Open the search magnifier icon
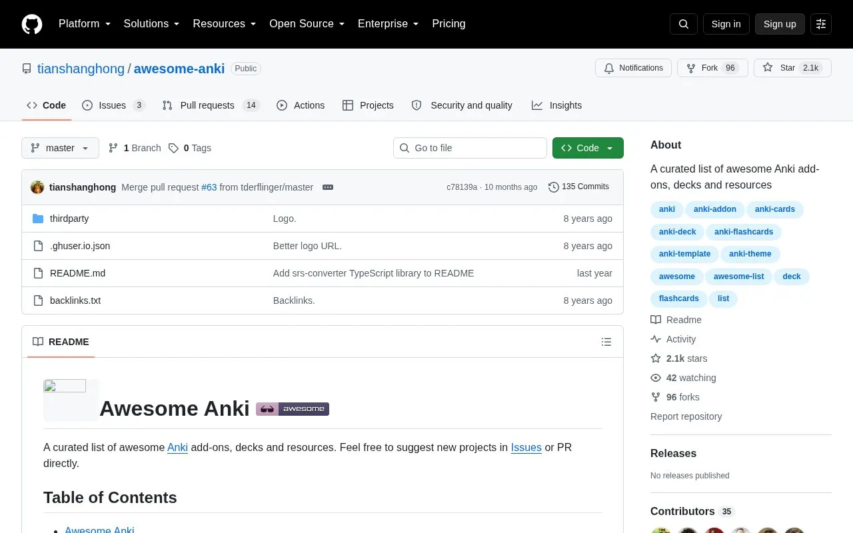 (x=684, y=24)
